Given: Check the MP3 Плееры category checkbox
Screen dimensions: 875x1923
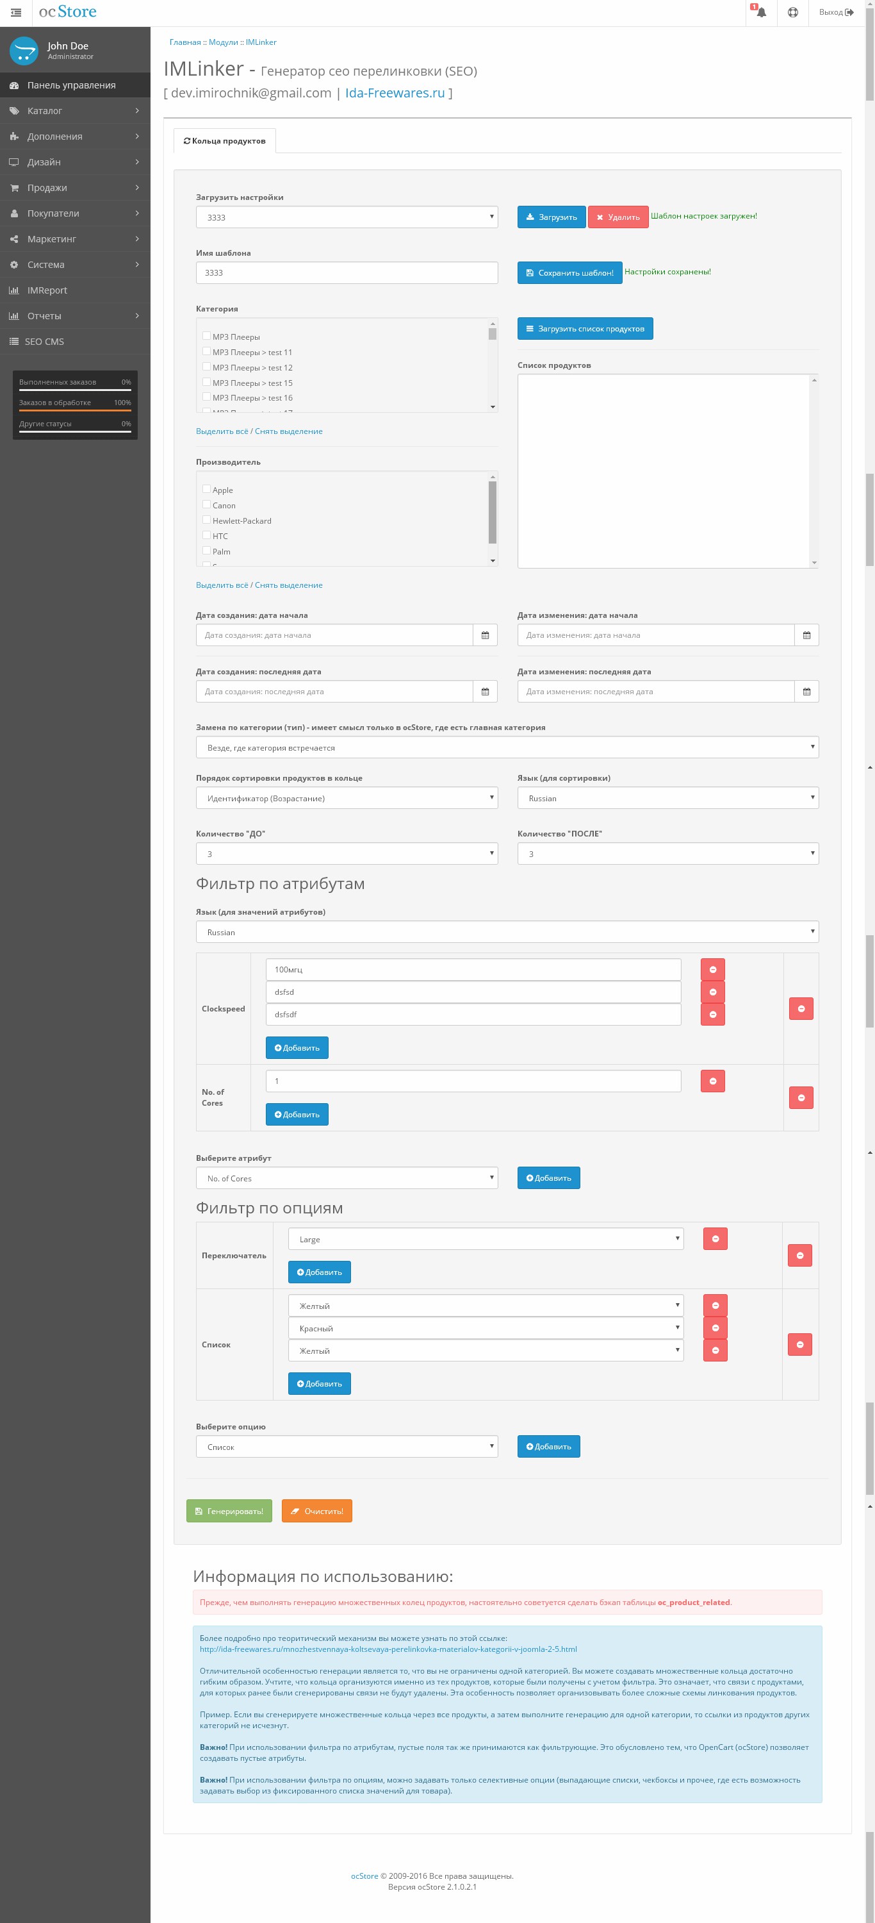Looking at the screenshot, I should [206, 336].
